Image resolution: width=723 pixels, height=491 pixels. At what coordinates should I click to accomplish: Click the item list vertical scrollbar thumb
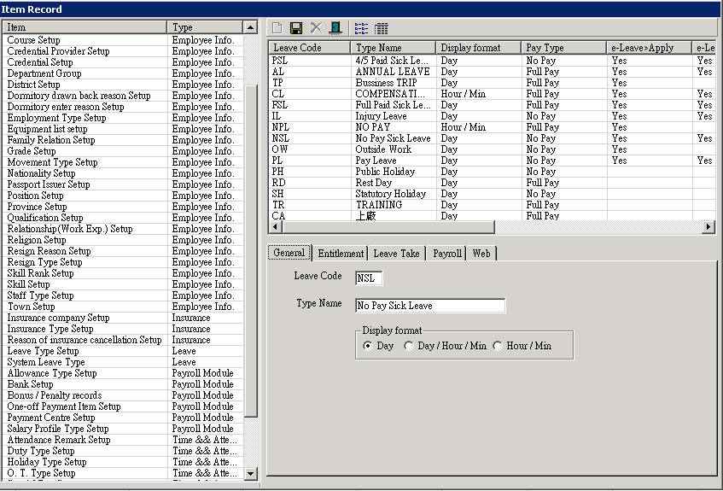pos(250,251)
